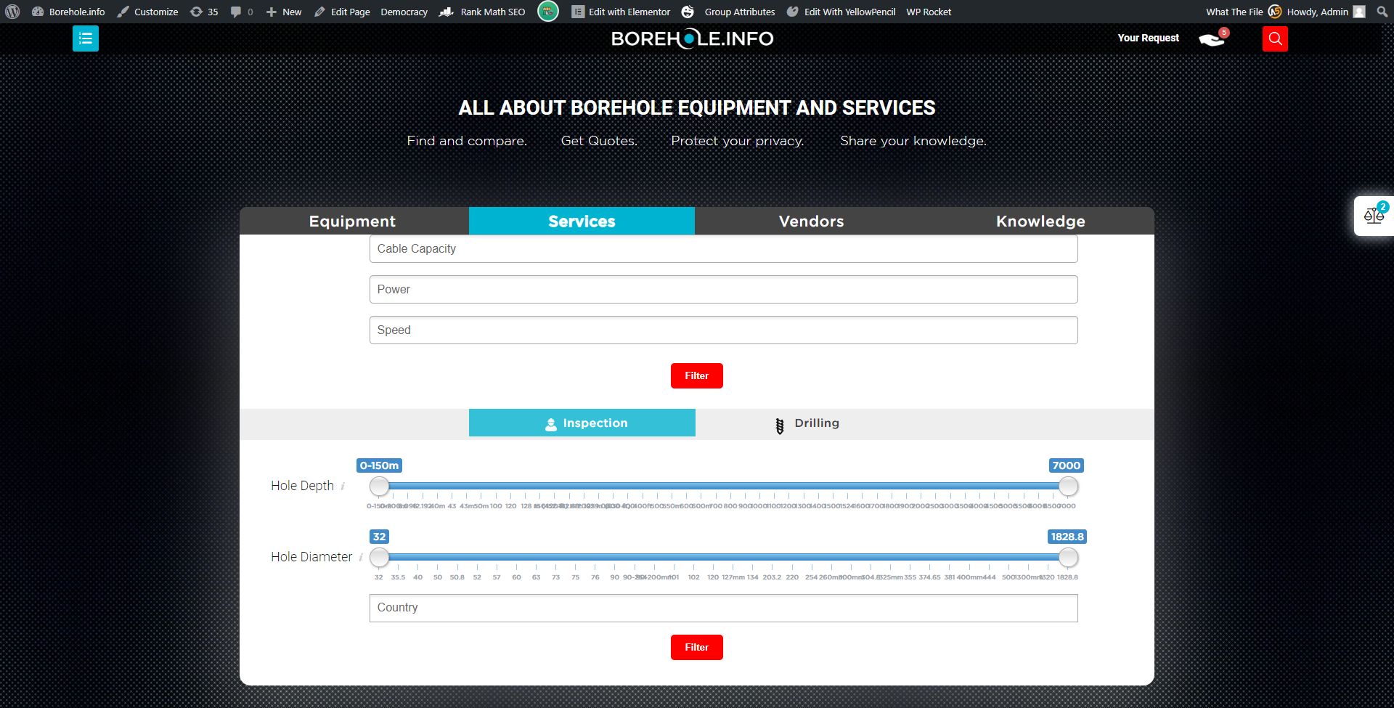Switch to the Vendors tab
Image resolution: width=1394 pixels, height=708 pixels.
(x=811, y=221)
